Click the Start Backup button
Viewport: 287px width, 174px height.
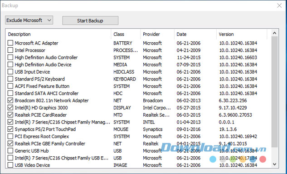click(x=90, y=20)
